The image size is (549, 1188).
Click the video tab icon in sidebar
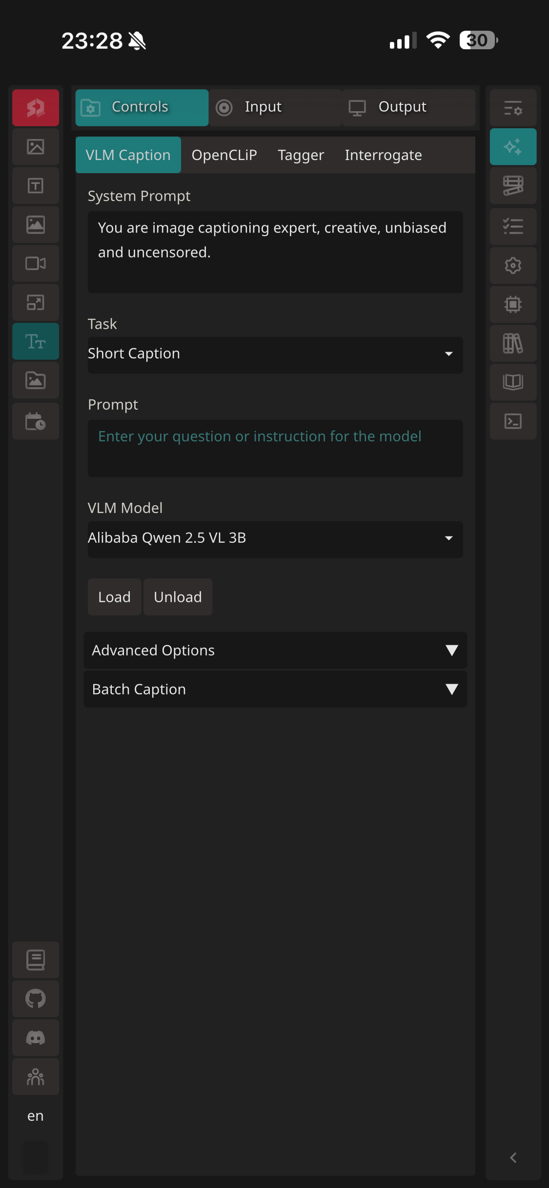(36, 263)
